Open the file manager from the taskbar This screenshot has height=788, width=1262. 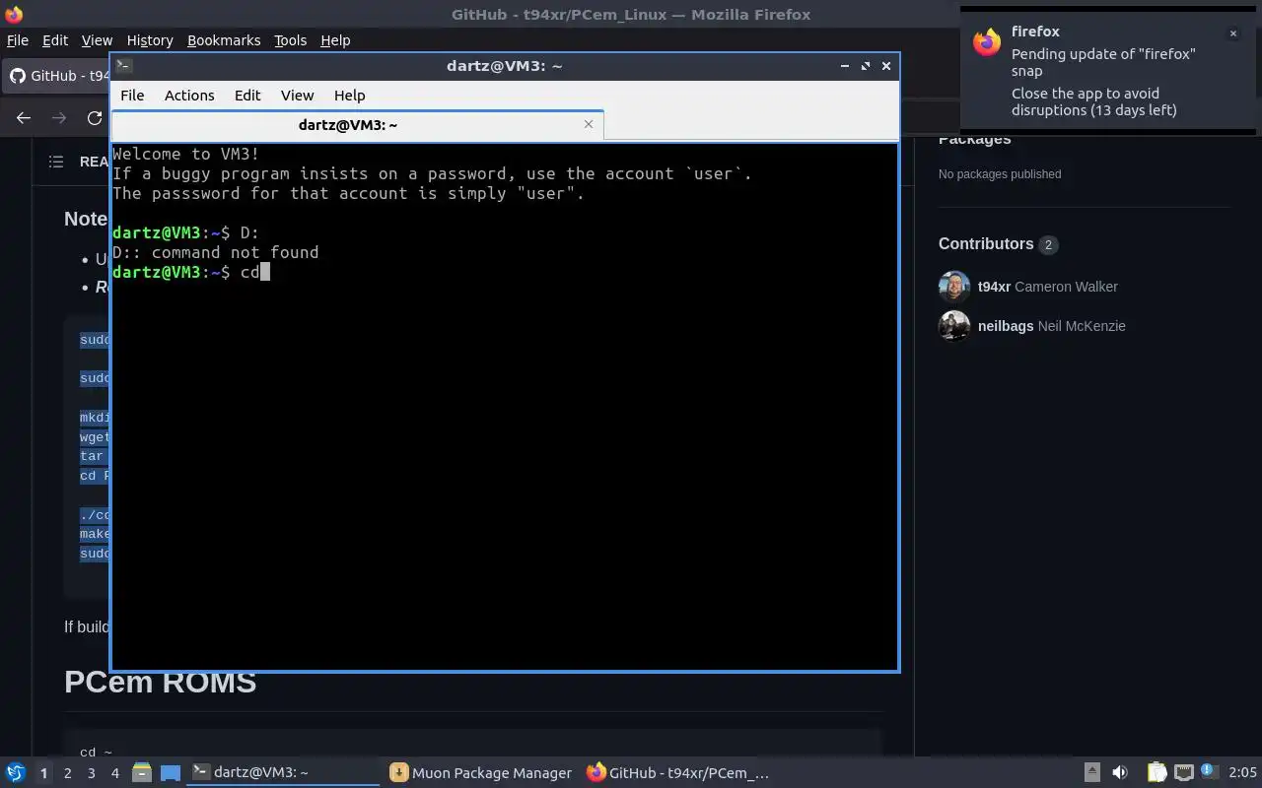click(142, 773)
